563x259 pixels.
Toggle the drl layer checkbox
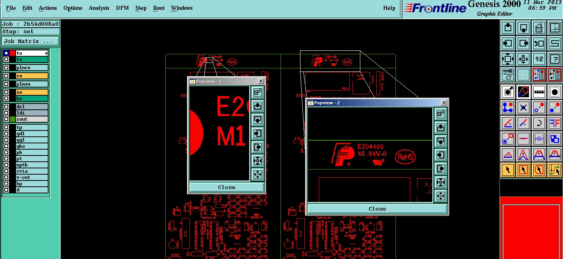click(6, 107)
